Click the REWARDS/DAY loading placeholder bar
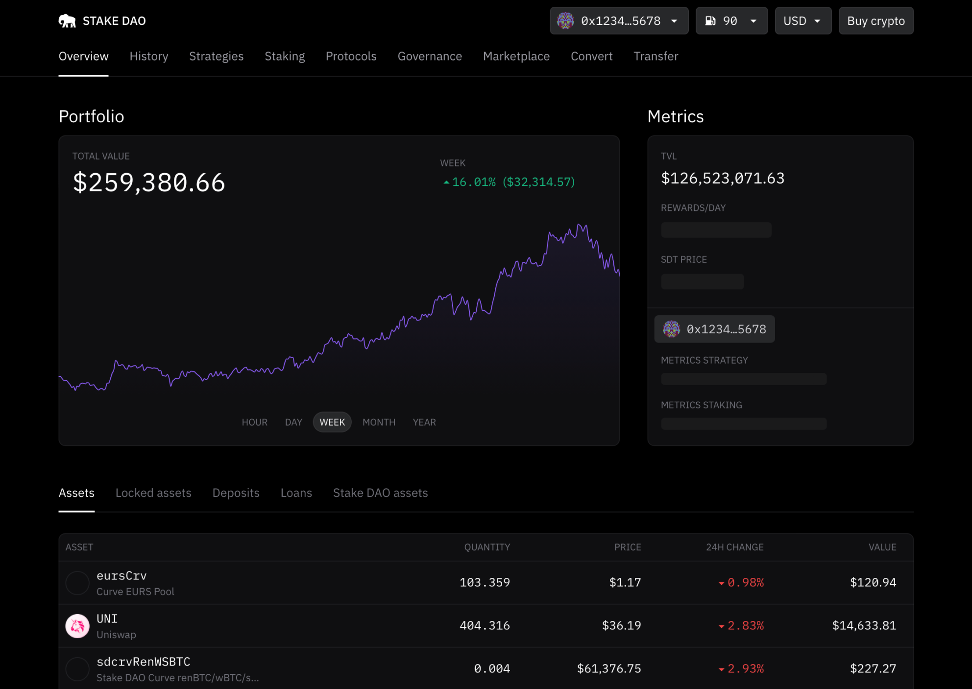The height and width of the screenshot is (689, 972). pyautogui.click(x=716, y=230)
